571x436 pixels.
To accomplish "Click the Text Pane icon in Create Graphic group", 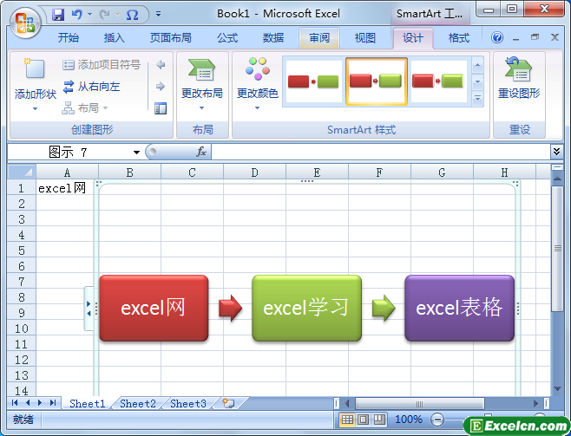I will tap(161, 108).
